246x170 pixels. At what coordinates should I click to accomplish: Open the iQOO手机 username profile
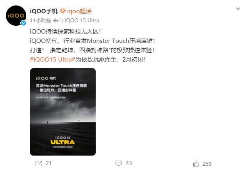pos(44,11)
